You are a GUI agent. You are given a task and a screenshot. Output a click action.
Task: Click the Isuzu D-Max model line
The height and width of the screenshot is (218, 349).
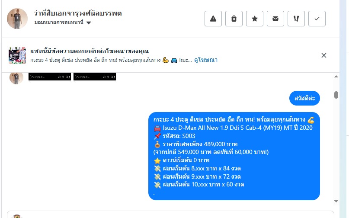[233, 128]
